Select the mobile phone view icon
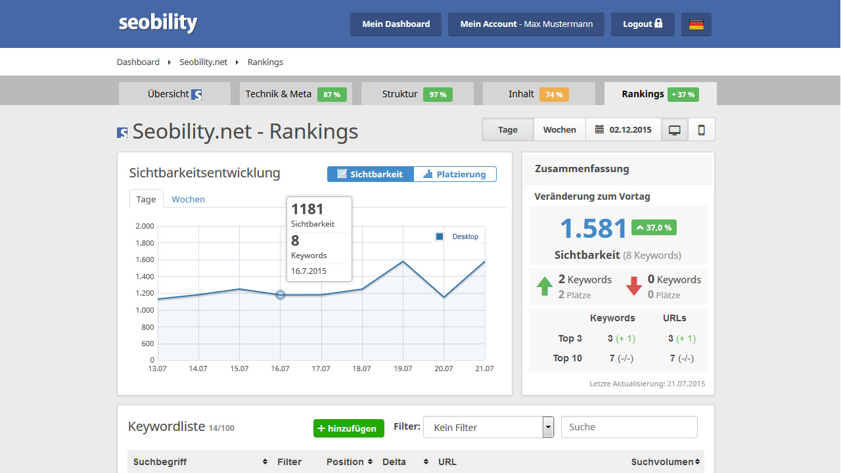841x473 pixels. coord(701,130)
